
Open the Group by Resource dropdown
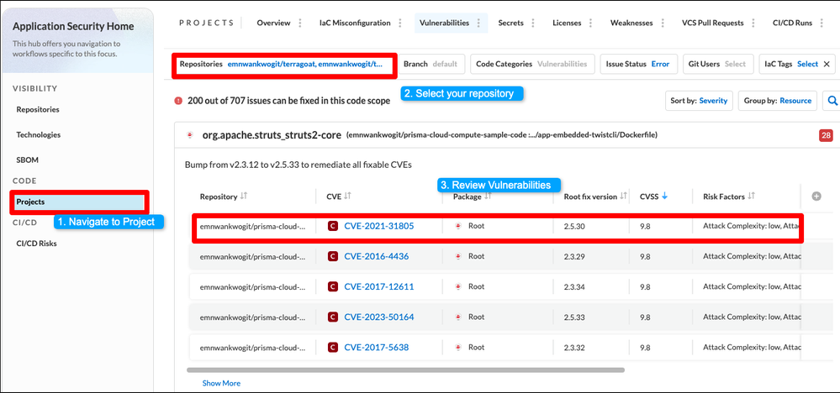777,101
